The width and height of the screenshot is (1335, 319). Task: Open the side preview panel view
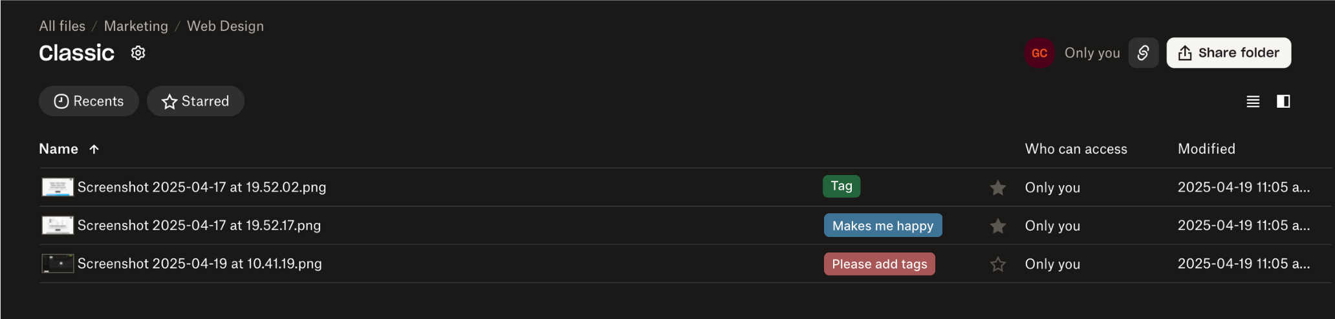1283,101
